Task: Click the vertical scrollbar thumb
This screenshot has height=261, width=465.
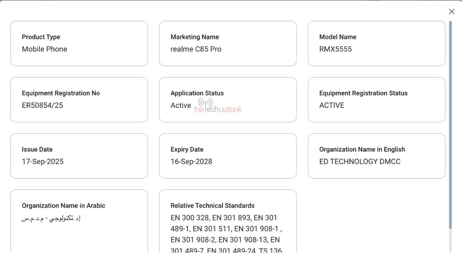Action: 450,124
